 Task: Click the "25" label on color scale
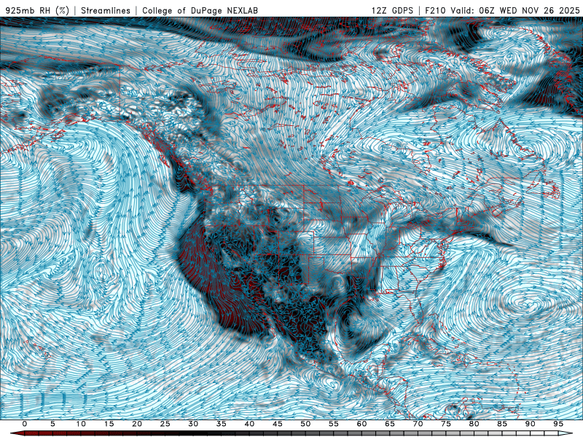165,424
